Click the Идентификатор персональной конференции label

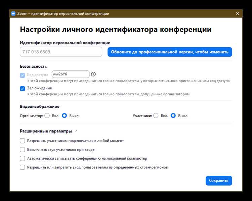(65, 43)
